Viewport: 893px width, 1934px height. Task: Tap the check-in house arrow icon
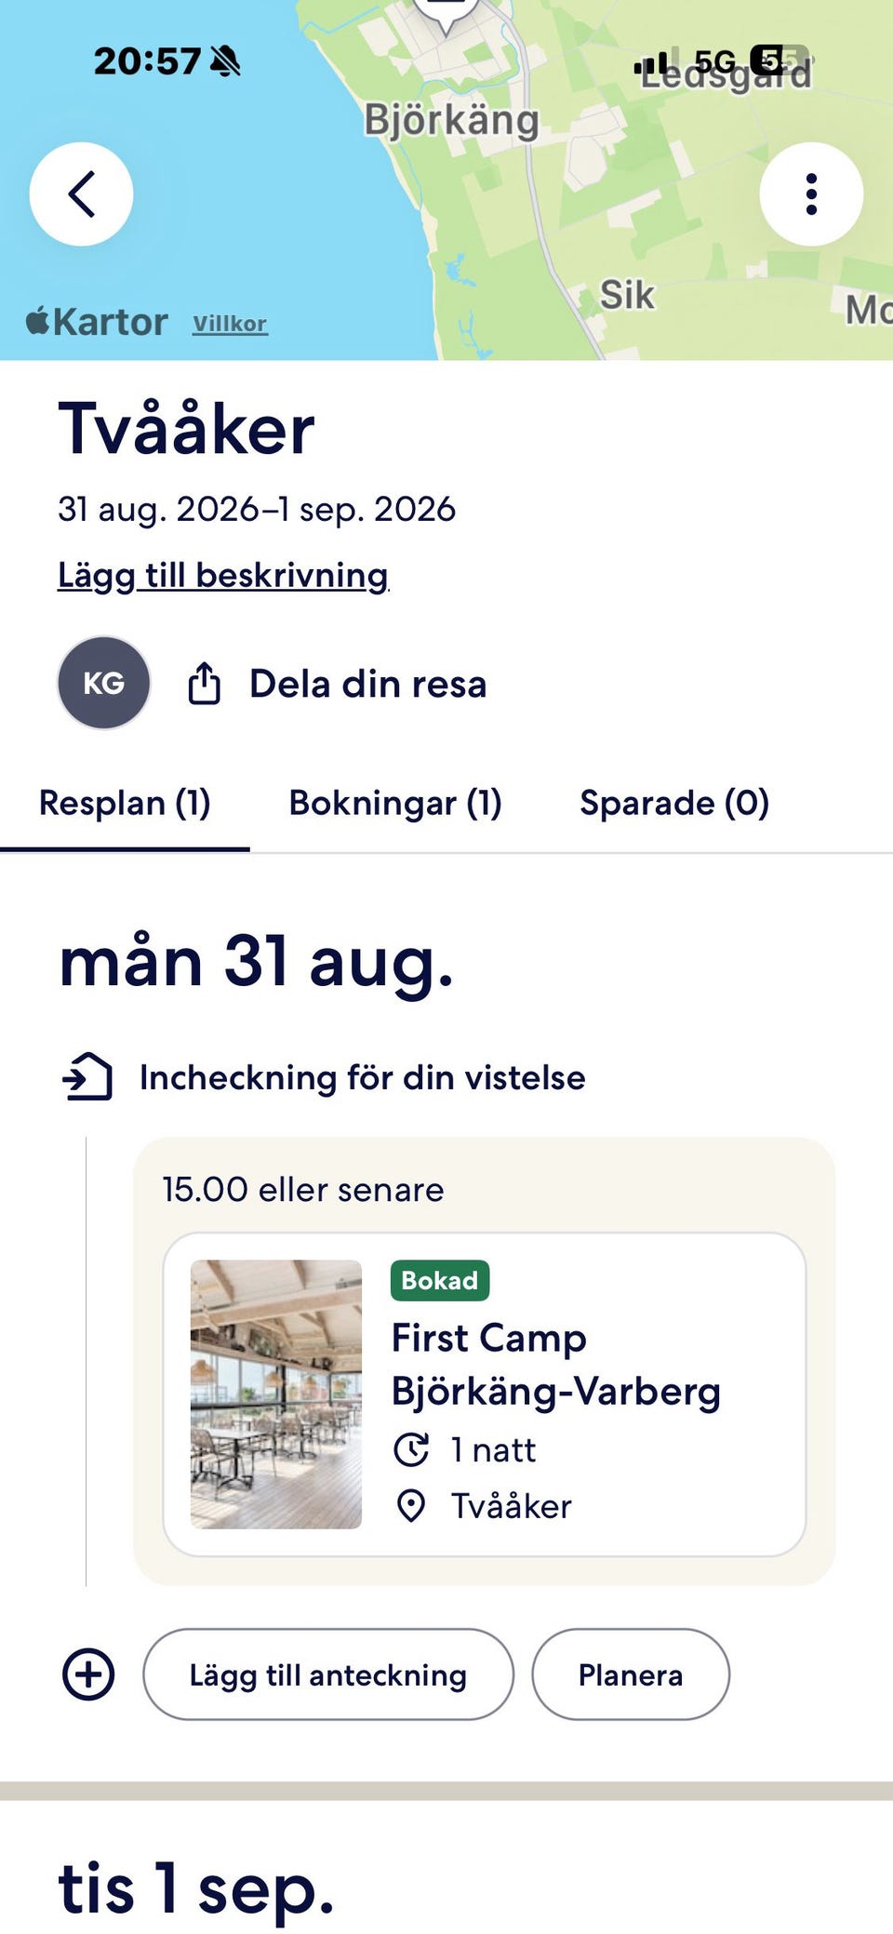pos(87,1077)
